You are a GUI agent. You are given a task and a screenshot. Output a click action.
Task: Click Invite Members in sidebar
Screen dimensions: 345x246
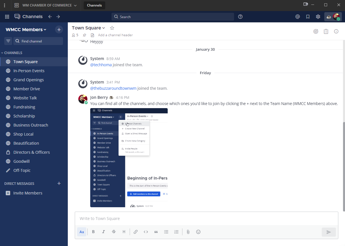[28, 193]
